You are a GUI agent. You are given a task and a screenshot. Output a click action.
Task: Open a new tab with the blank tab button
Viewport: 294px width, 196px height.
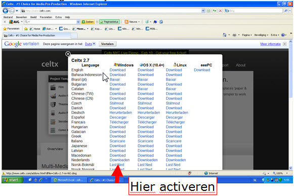[74, 35]
